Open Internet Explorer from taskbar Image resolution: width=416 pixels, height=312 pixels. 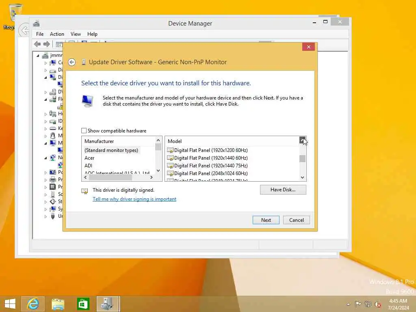click(33, 304)
